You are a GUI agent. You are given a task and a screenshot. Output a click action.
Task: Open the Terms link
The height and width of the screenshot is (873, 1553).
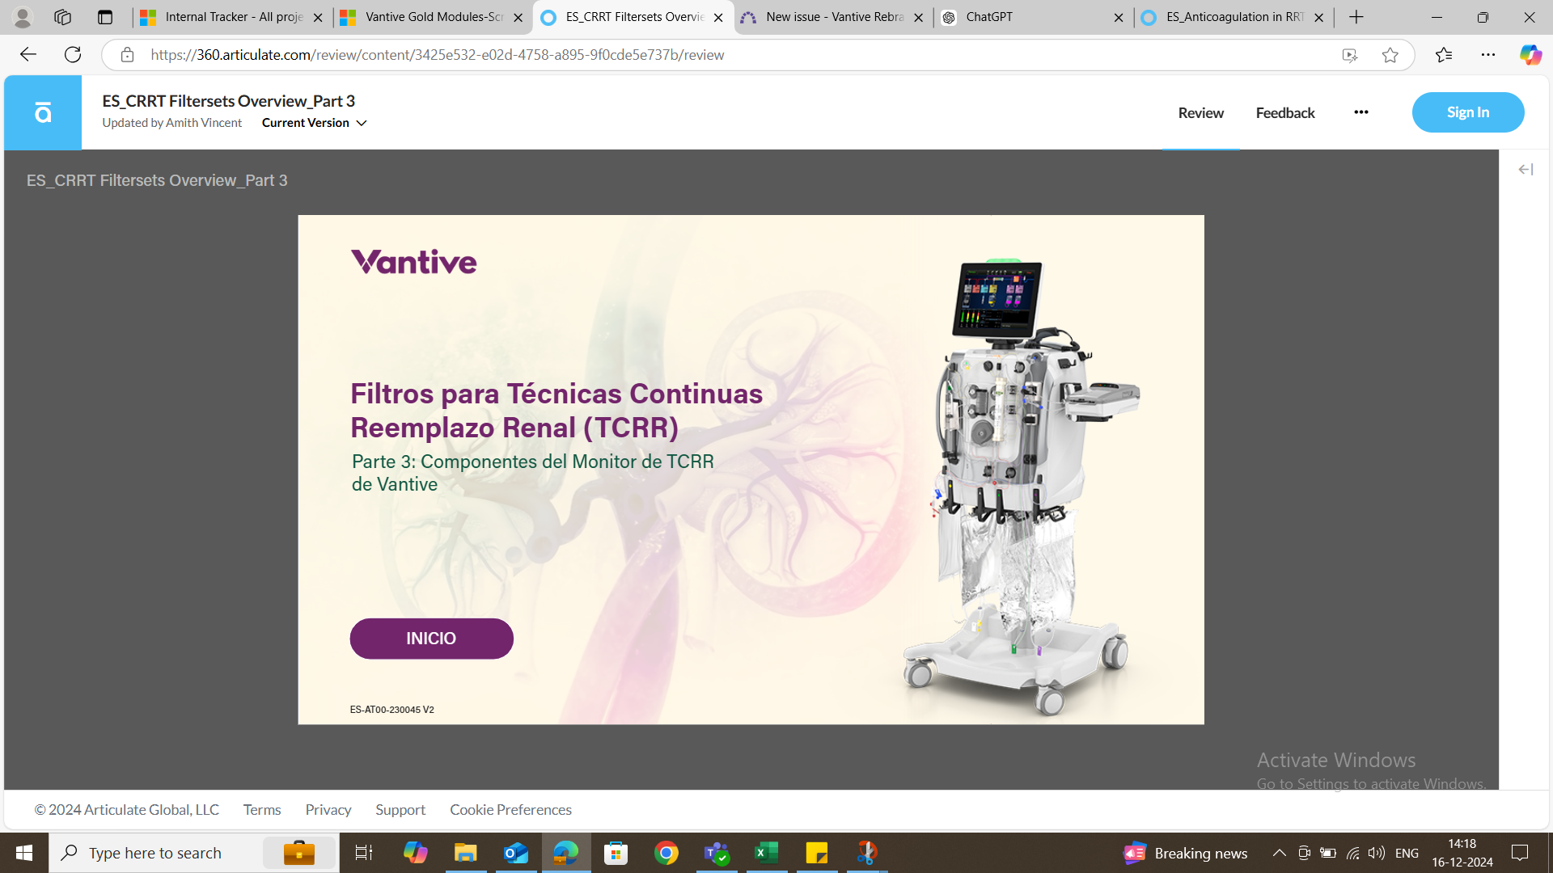pos(262,810)
